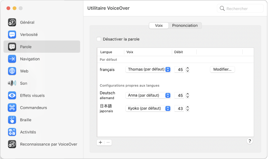Decrease the Deutsch débit with the down arrow
This screenshot has height=159, width=268.
pyautogui.click(x=188, y=97)
